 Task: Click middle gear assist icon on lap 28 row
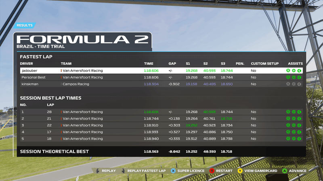[x=294, y=112]
